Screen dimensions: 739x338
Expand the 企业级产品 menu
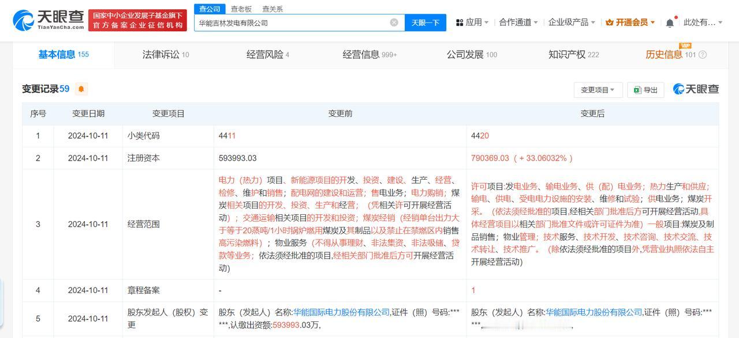pos(572,22)
